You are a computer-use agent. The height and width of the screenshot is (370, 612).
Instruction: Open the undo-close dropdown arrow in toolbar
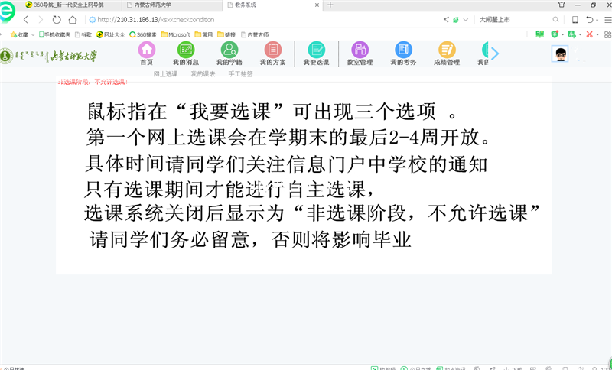(596, 19)
